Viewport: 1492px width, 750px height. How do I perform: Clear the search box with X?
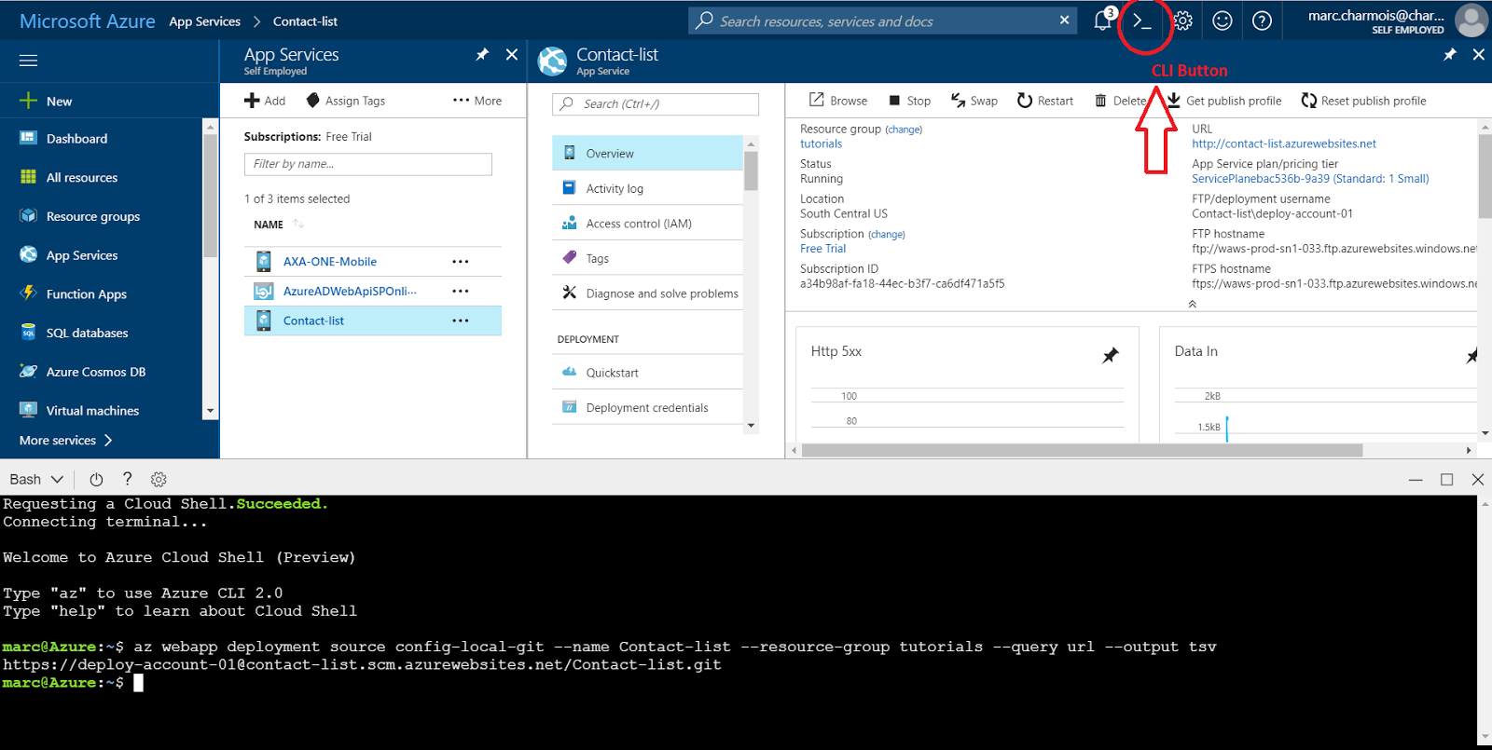coord(1064,20)
